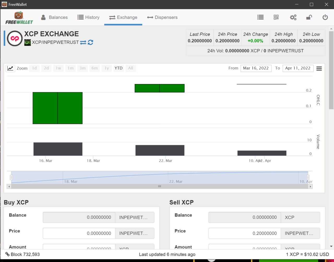Edit the From date Mar 16, 2022
Viewport: 334px width, 262px height.
256,68
